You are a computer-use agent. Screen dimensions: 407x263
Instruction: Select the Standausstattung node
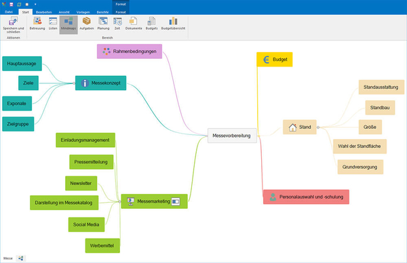pos(381,87)
